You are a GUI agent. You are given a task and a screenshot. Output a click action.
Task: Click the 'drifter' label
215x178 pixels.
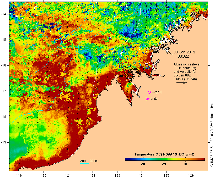point(154,99)
